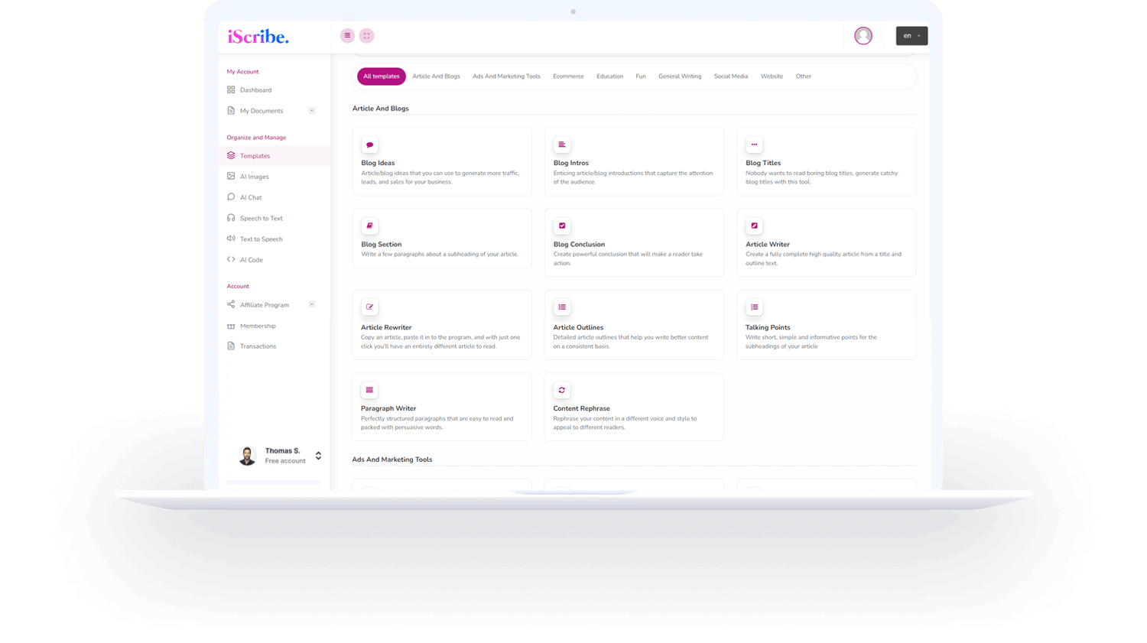Toggle the sidebar with the hamburger button
The width and height of the screenshot is (1147, 643).
[x=347, y=35]
